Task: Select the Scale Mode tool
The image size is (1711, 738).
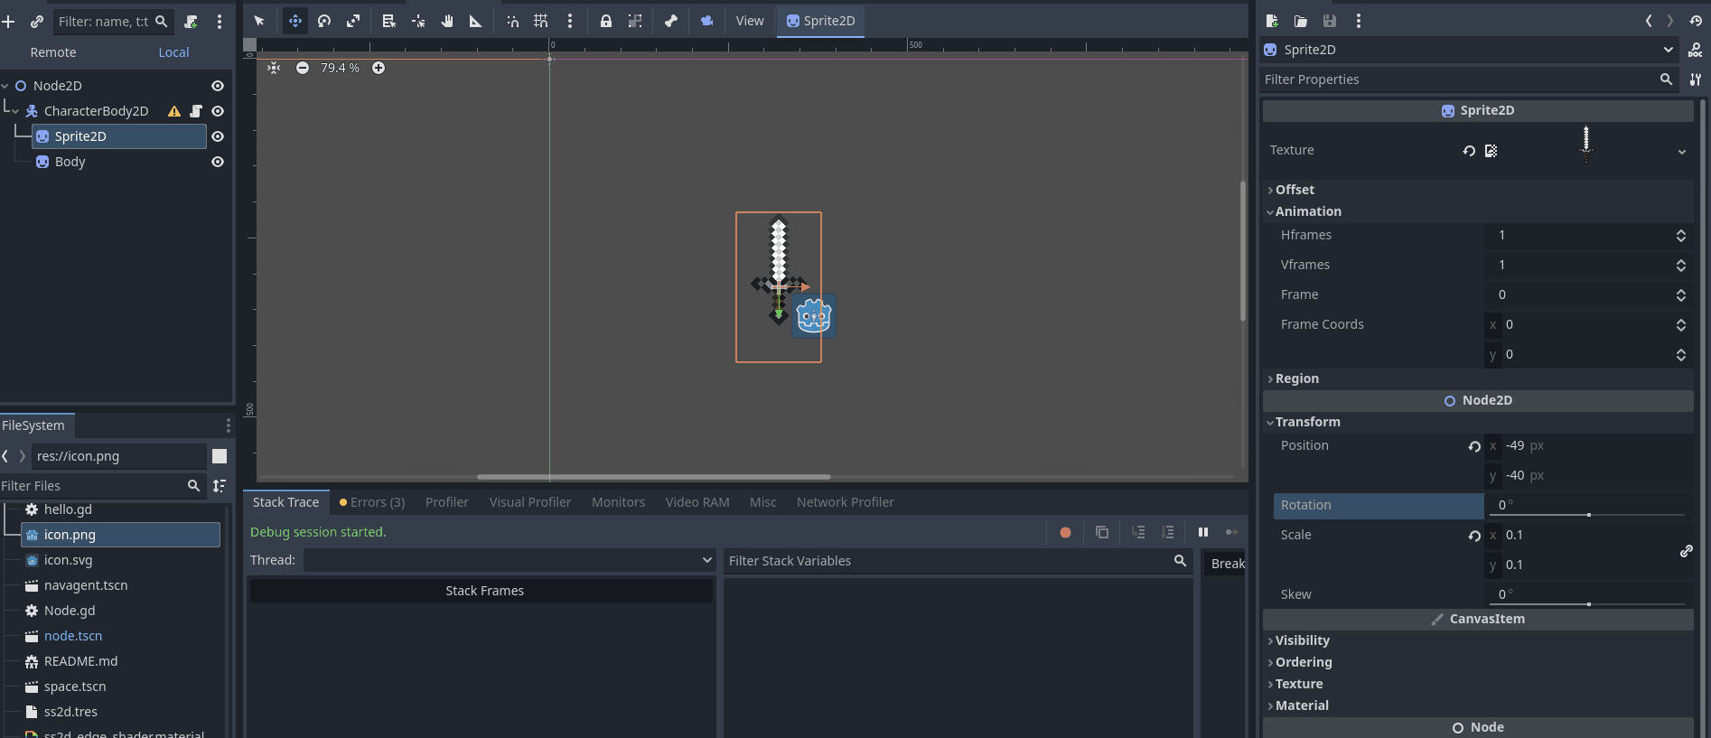Action: tap(353, 21)
